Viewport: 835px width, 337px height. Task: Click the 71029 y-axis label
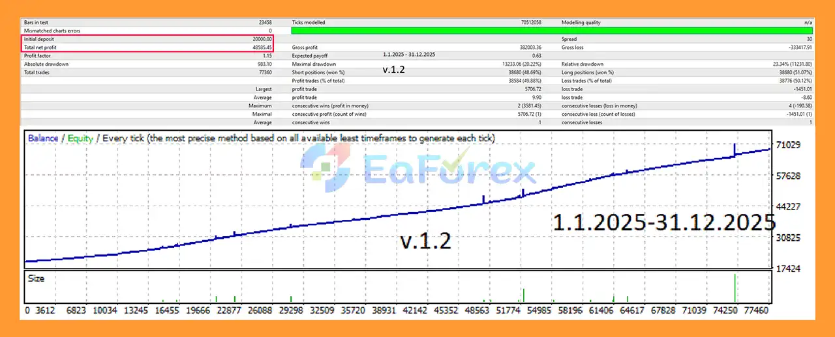[789, 144]
